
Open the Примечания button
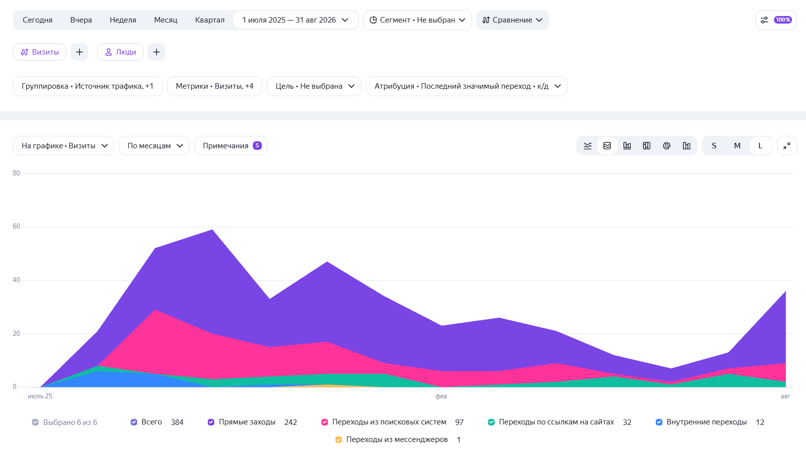pyautogui.click(x=231, y=146)
